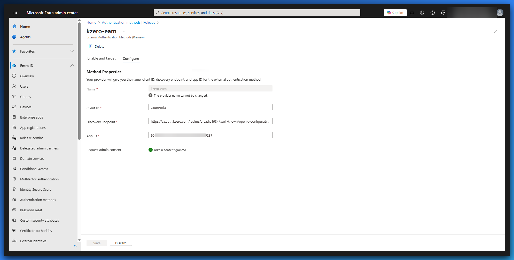The height and width of the screenshot is (260, 514).
Task: Open Home in the sidebar
Action: pos(25,27)
